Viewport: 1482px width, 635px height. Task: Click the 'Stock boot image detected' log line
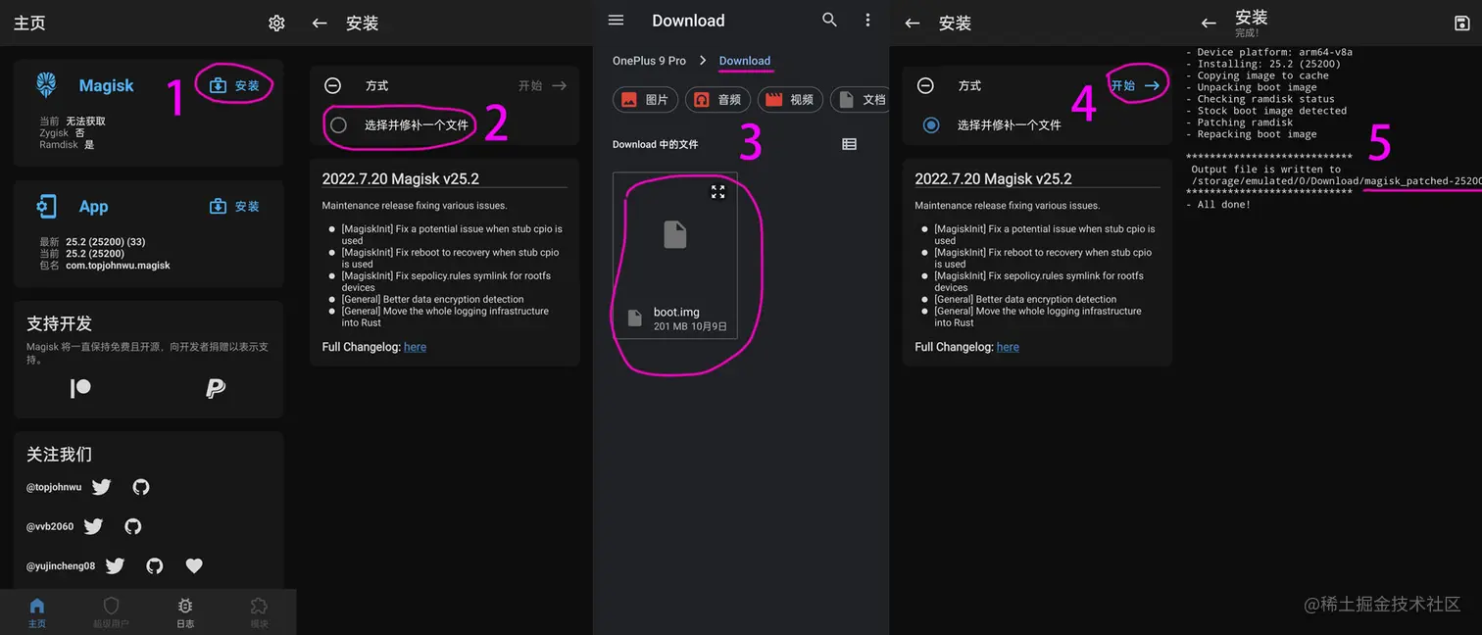pyautogui.click(x=1265, y=111)
